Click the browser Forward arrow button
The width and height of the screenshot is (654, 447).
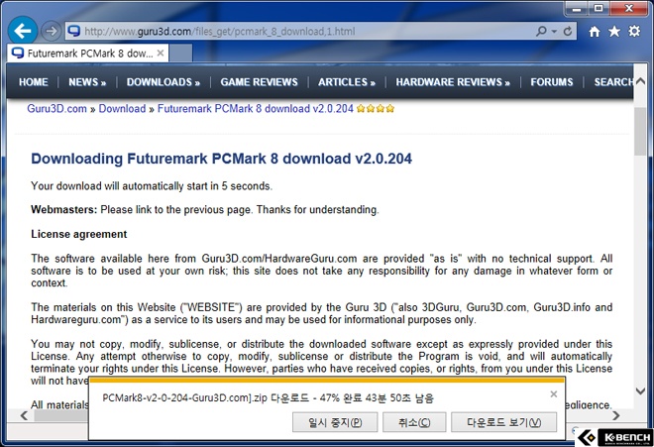pyautogui.click(x=51, y=32)
